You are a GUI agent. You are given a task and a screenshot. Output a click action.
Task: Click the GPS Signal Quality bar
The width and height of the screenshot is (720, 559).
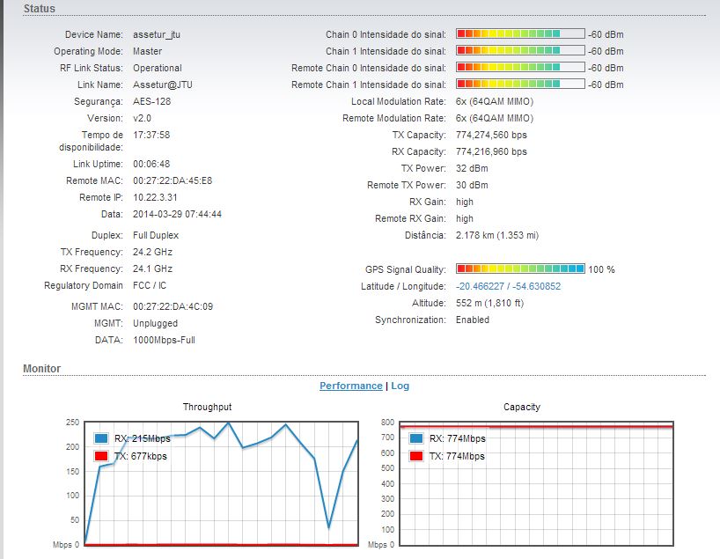(520, 268)
